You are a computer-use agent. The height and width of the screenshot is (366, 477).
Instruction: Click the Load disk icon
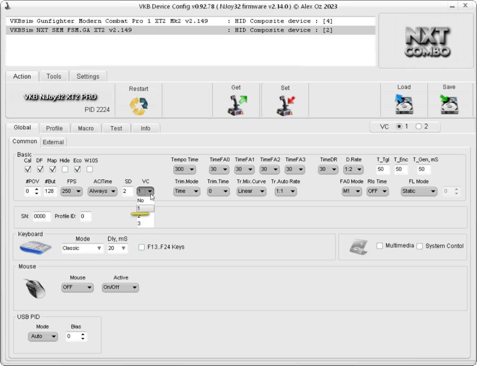pos(403,105)
